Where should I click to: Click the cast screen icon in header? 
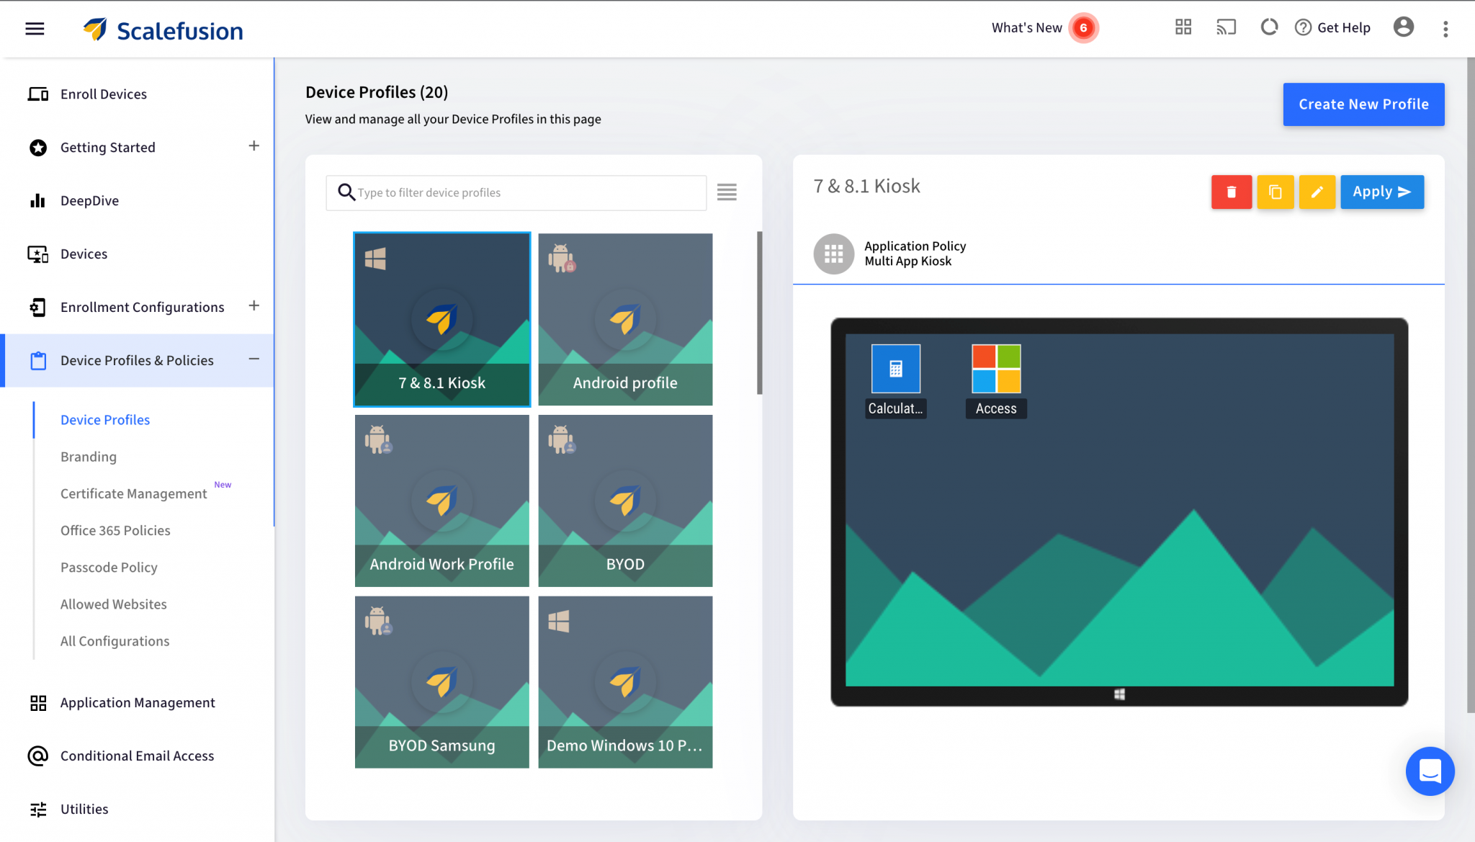click(x=1226, y=27)
